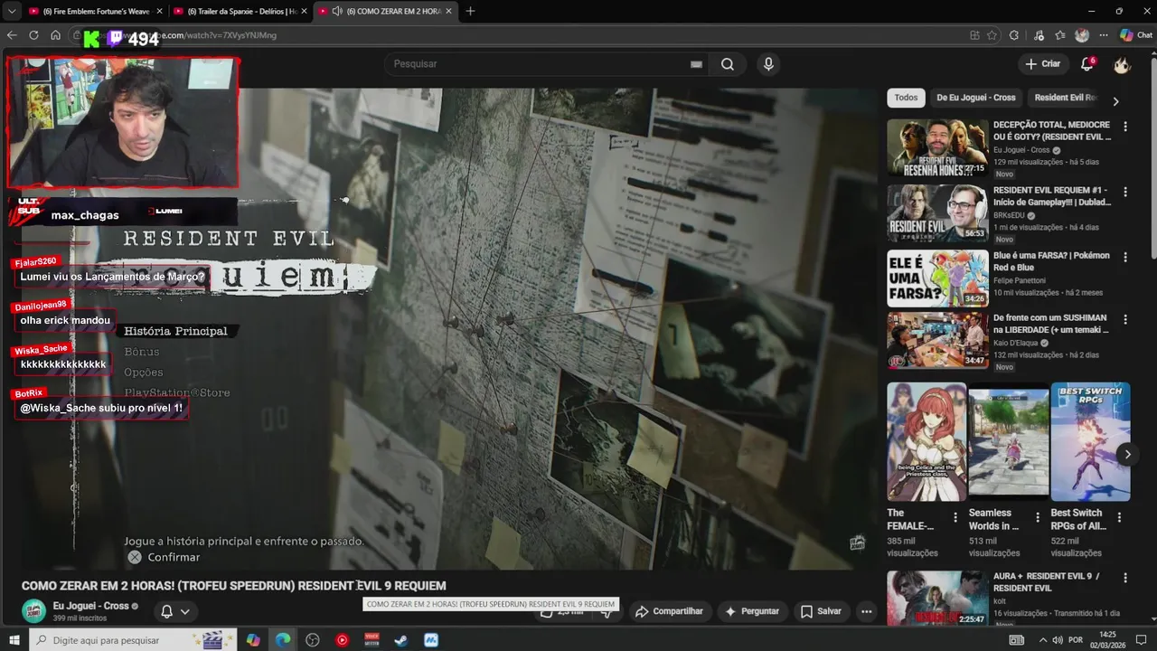Open the Copilot Chat button
The width and height of the screenshot is (1157, 651).
pos(1136,35)
